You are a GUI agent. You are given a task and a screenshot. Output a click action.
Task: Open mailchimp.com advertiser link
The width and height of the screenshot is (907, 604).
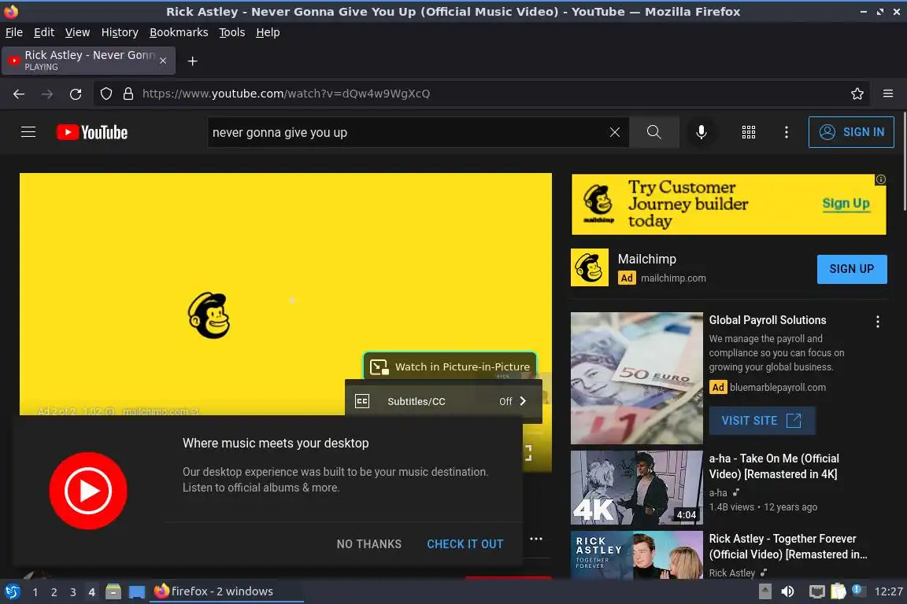coord(672,278)
